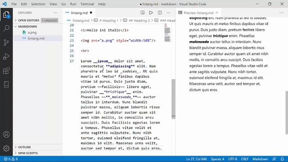Click the editor minimap
The image size is (288, 162).
(167, 33)
